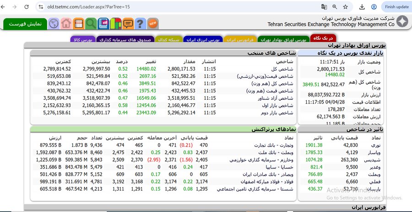The height and width of the screenshot is (212, 412).
Task: Click the ارزش column header in top symbols
Action: pyautogui.click(x=55, y=138)
